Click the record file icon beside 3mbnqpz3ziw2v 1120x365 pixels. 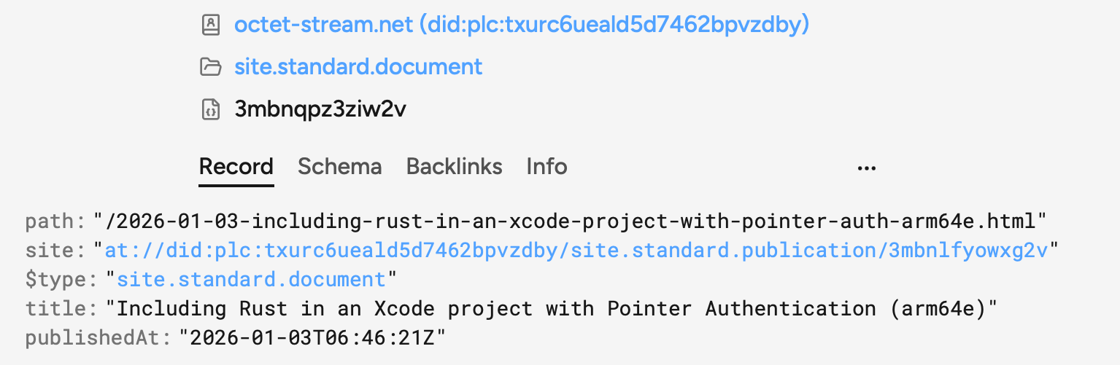point(210,109)
